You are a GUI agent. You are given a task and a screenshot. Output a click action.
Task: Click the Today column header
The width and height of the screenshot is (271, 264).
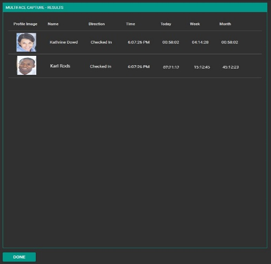pyautogui.click(x=166, y=24)
